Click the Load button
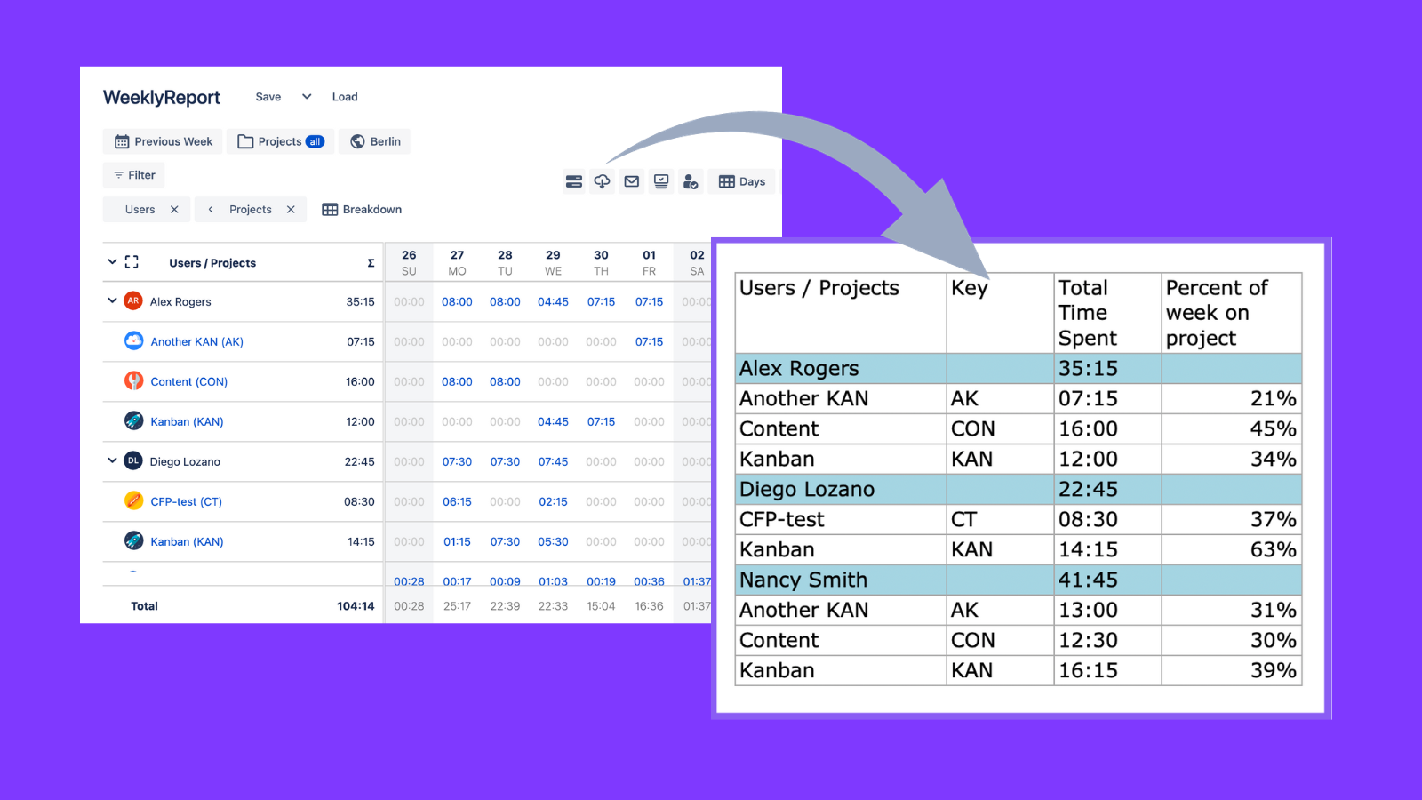Viewport: 1422px width, 800px height. tap(345, 96)
